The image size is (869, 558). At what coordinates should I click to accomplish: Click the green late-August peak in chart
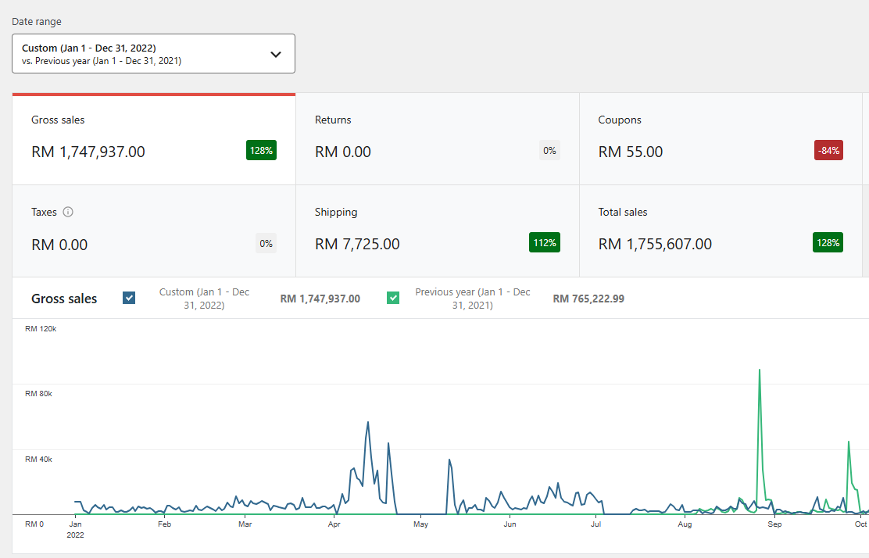(x=760, y=370)
